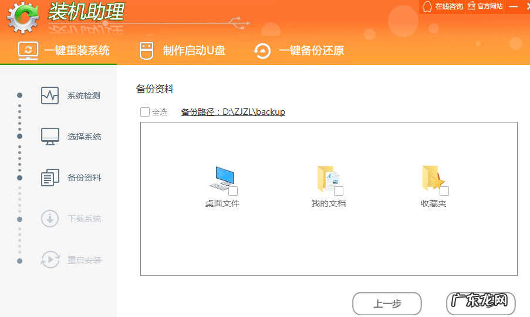Click the download system arrow icon

tap(50, 219)
